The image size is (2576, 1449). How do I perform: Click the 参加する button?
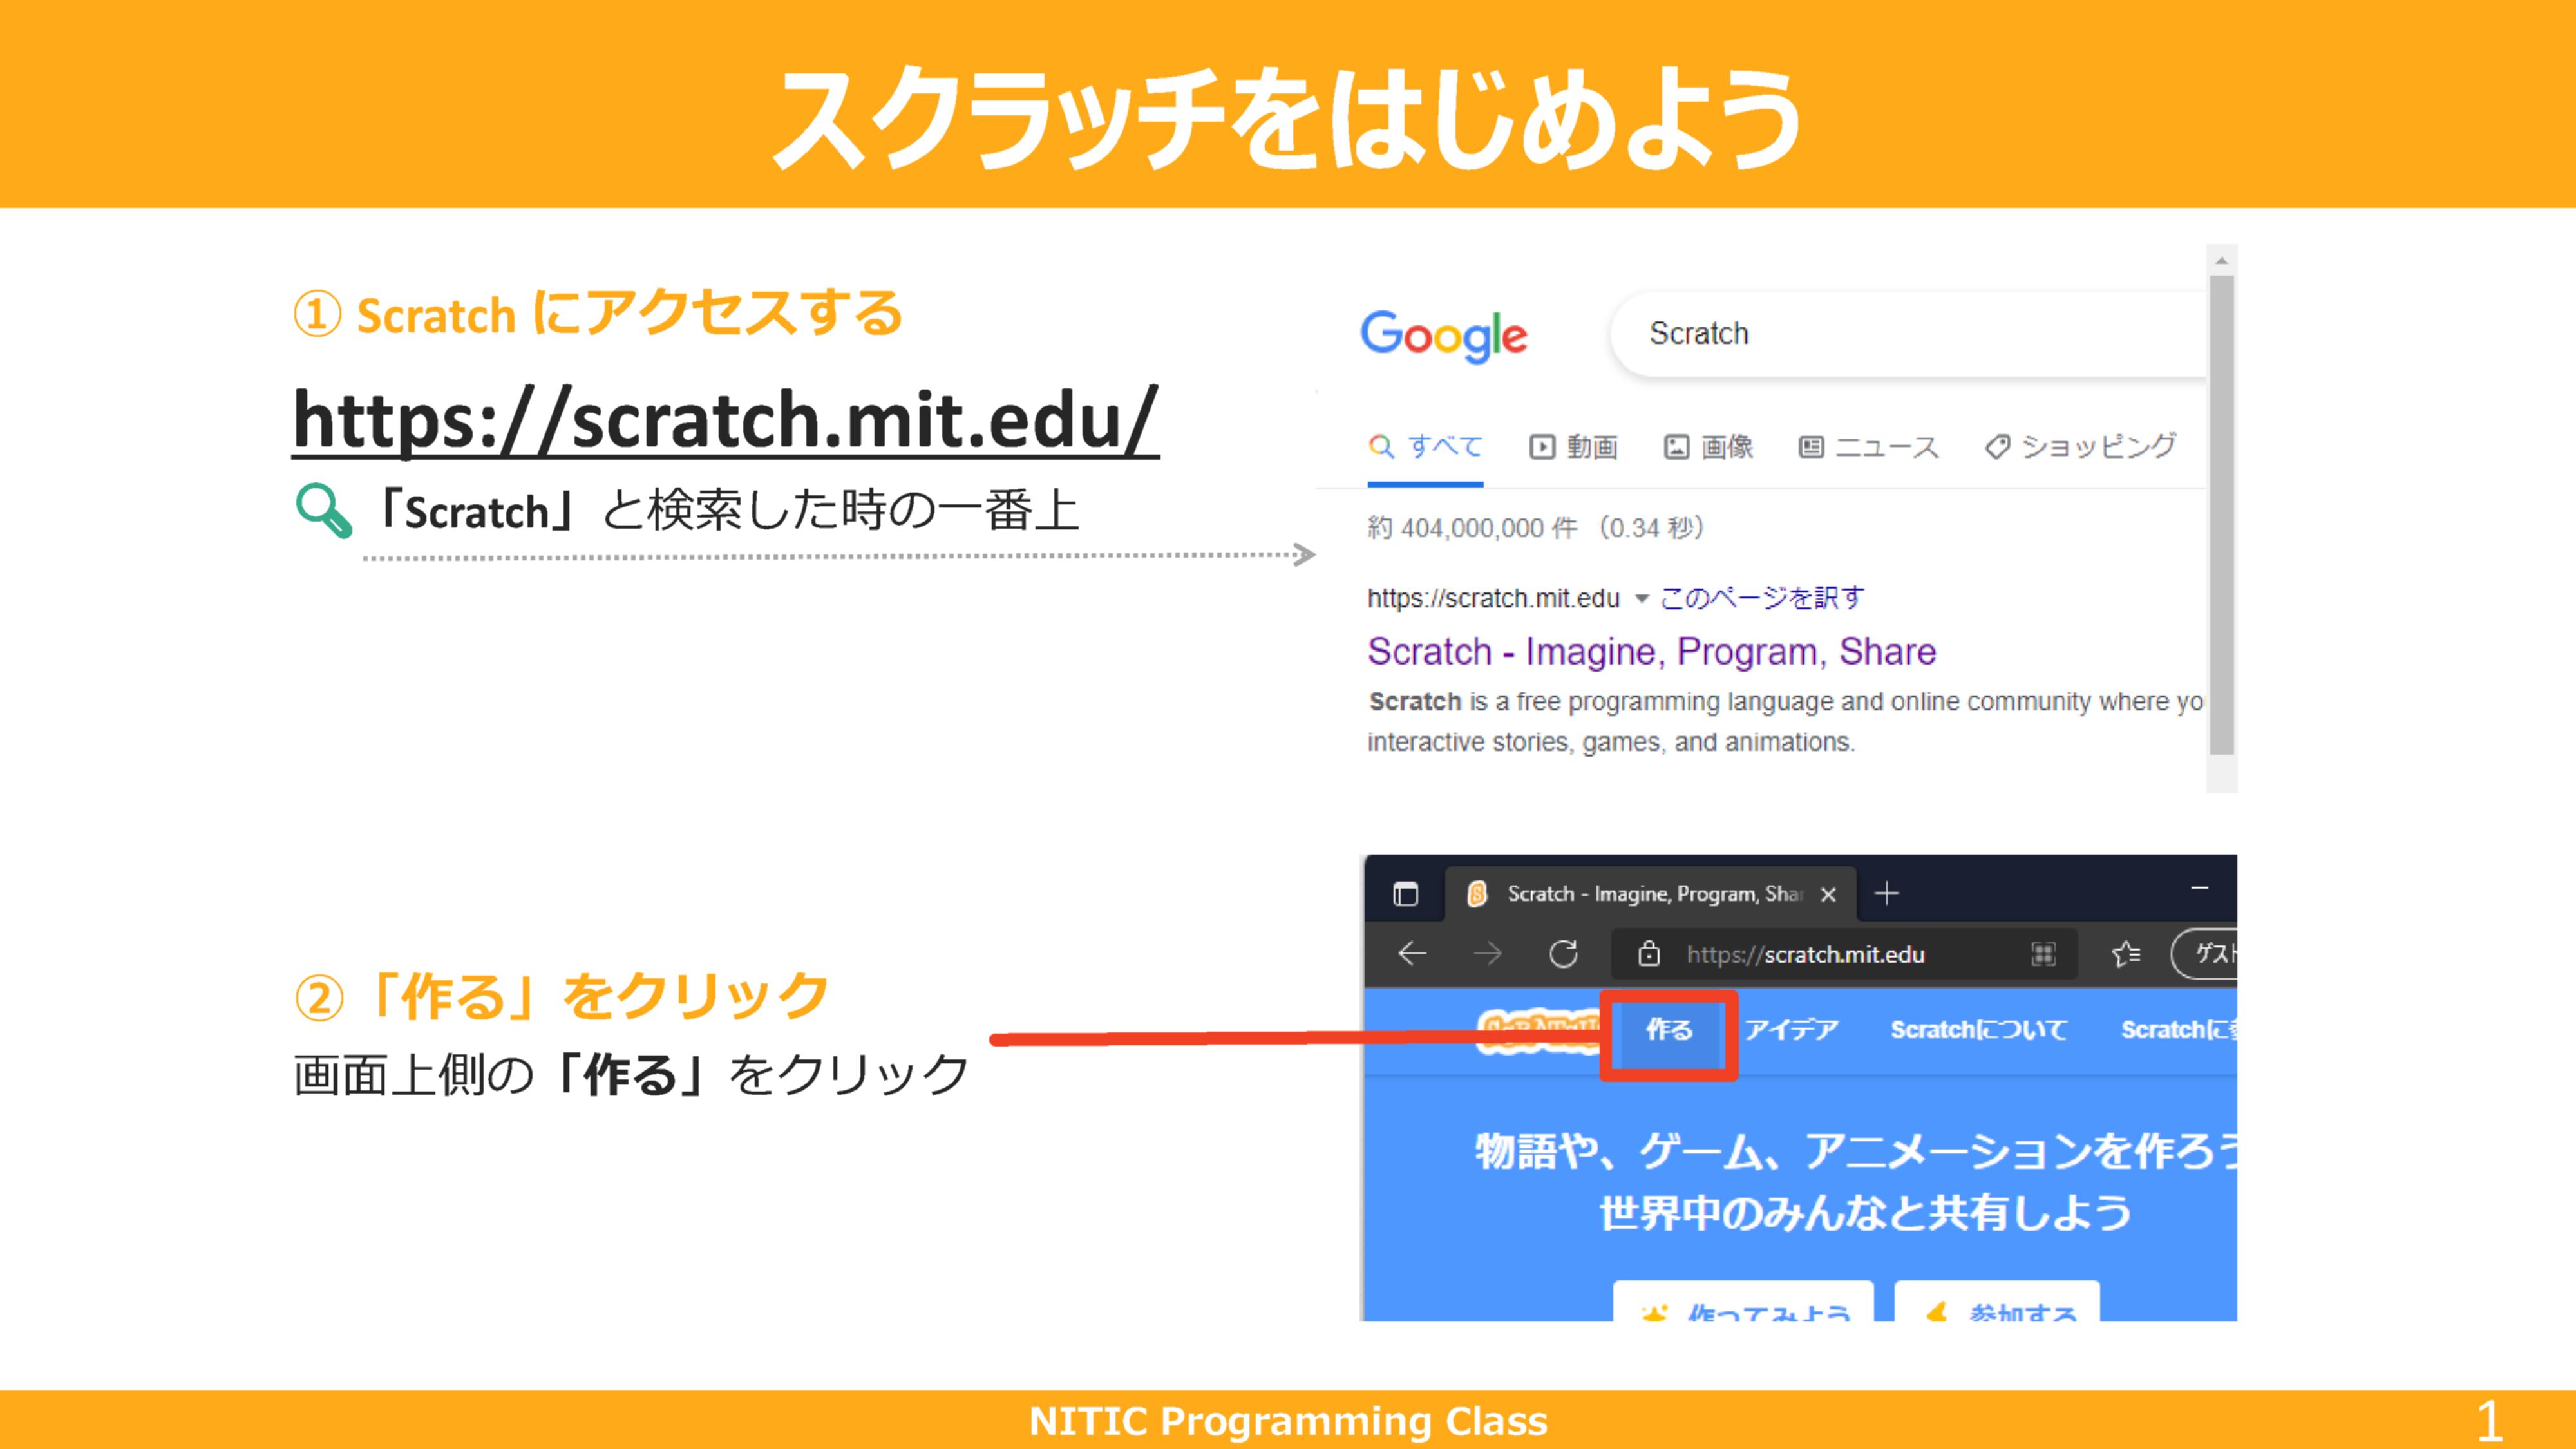[1997, 1301]
